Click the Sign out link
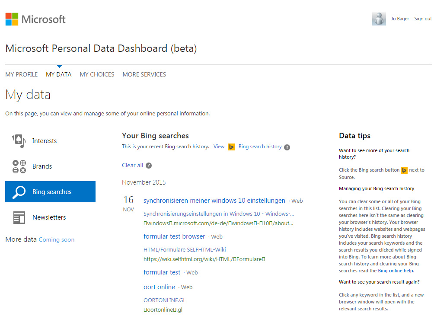Image resolution: width=434 pixels, height=319 pixels. click(x=423, y=19)
